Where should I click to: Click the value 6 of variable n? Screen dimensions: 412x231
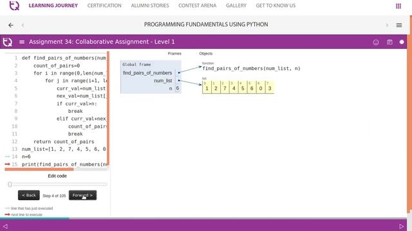[178, 89]
